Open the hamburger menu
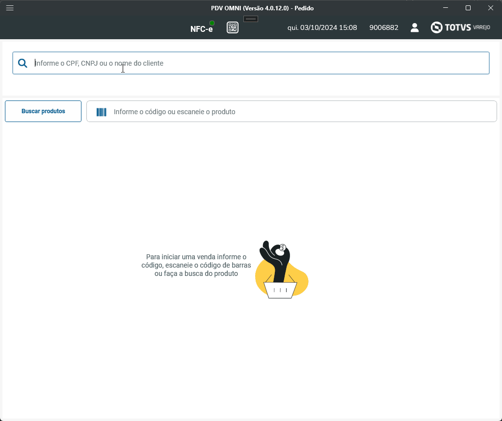502x421 pixels. pyautogui.click(x=10, y=8)
